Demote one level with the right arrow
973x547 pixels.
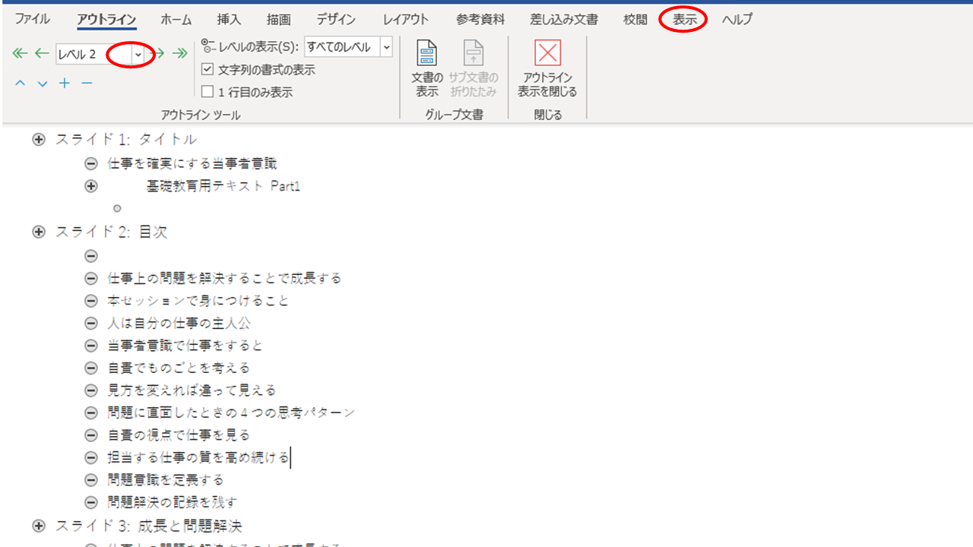(158, 53)
